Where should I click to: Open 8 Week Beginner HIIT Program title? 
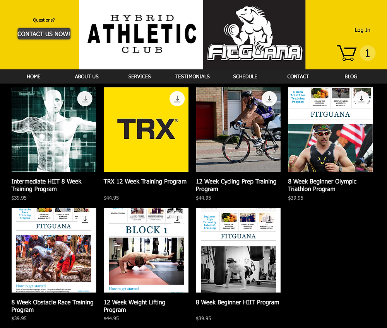238,303
